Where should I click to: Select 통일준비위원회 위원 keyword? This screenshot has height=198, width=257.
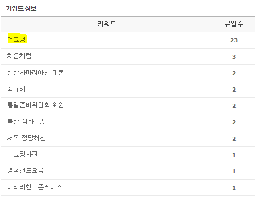pyautogui.click(x=35, y=105)
